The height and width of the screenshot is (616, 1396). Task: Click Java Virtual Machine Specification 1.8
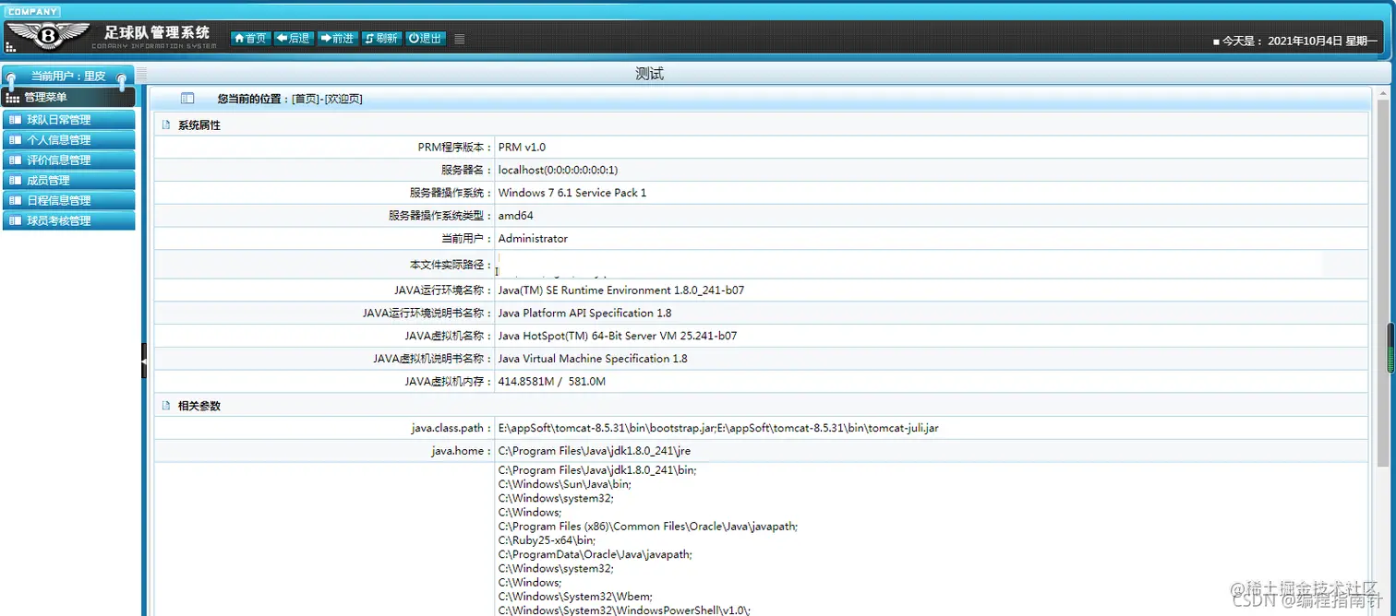click(x=593, y=359)
